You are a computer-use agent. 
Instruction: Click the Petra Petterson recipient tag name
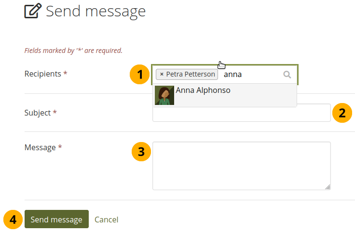(x=191, y=75)
